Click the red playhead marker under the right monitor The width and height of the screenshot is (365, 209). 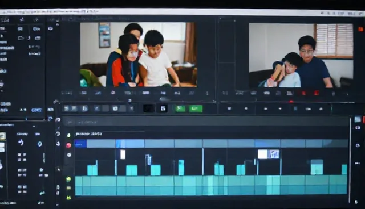[291, 102]
